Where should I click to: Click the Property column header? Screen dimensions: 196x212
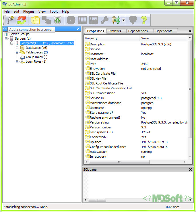tap(112, 38)
